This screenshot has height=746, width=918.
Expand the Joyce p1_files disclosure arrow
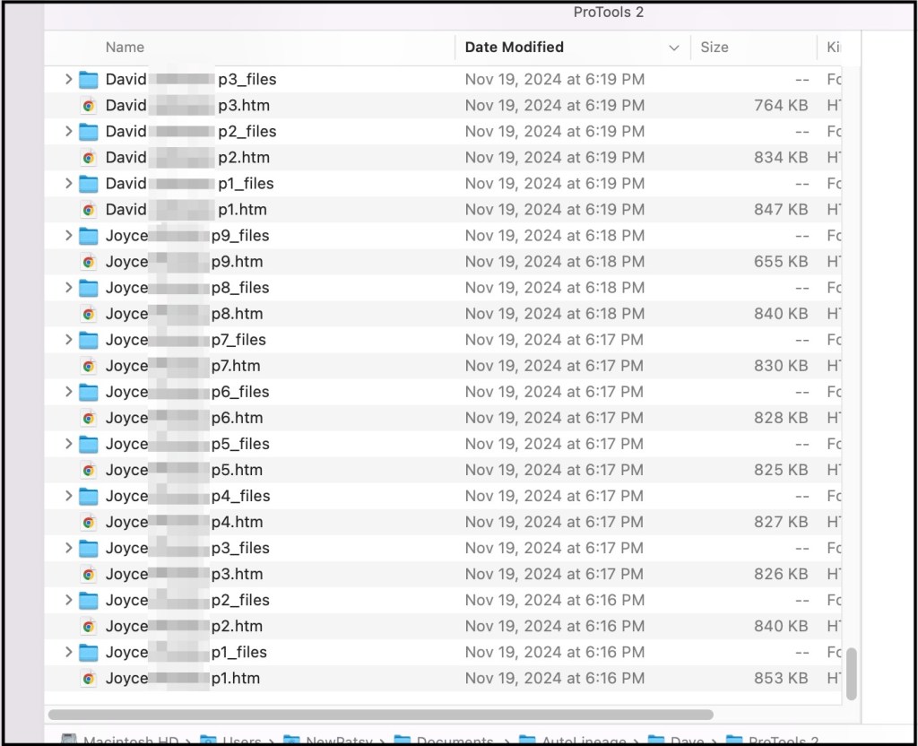(68, 652)
